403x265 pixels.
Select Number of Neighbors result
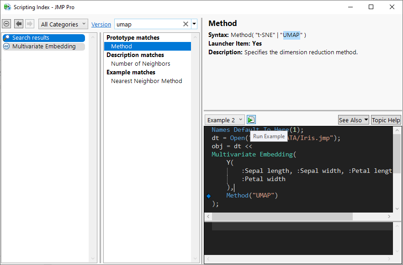tap(140, 64)
